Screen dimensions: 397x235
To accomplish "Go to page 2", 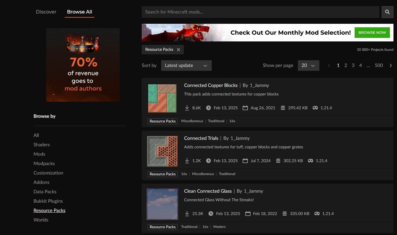I will click(x=346, y=66).
